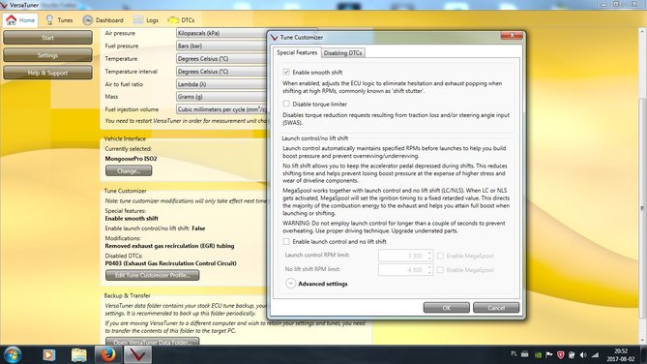
Task: Open the Air pressure units dropdown
Action: 222,33
